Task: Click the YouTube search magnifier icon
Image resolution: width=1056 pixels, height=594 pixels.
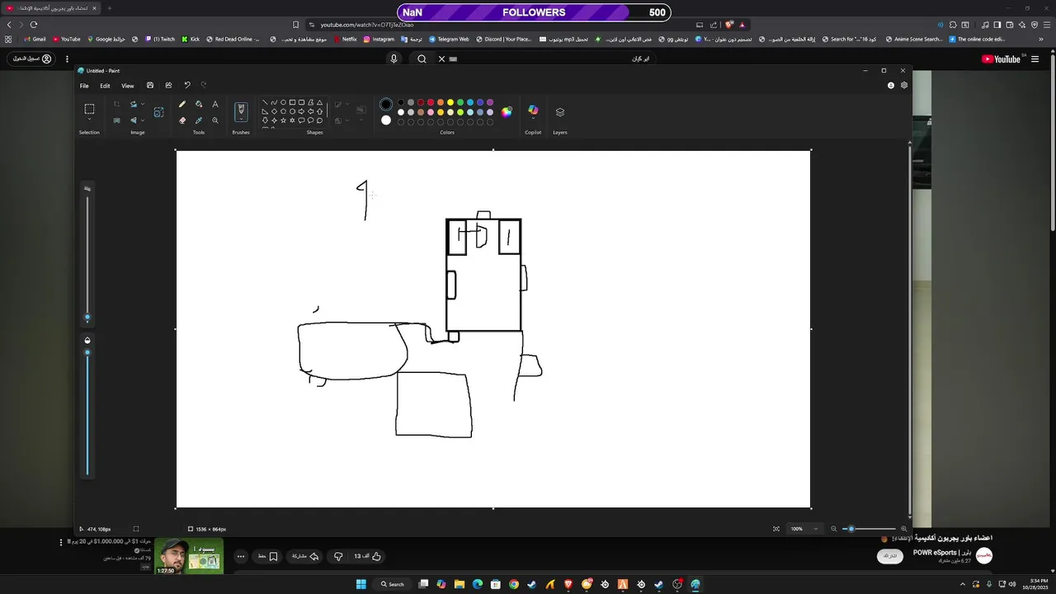Action: (422, 59)
